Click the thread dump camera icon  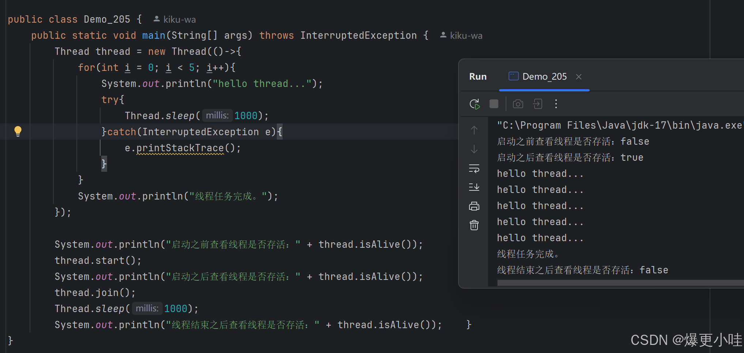coord(518,104)
